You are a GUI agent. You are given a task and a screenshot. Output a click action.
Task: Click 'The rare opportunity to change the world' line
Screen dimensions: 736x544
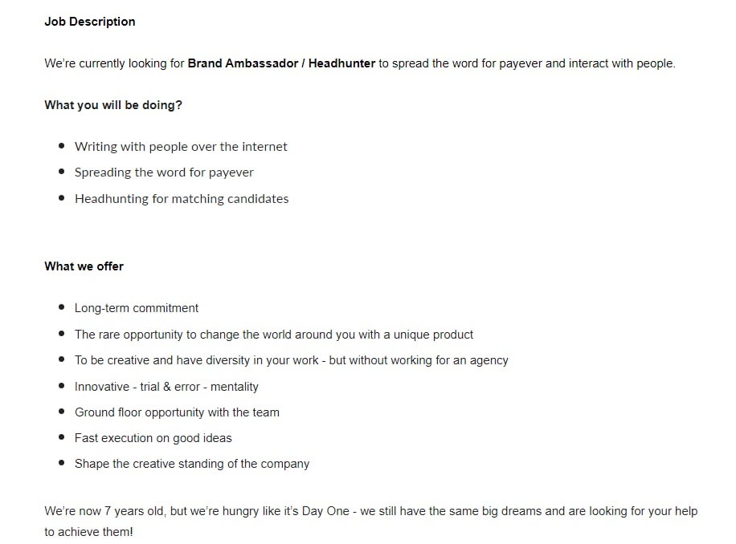pos(274,335)
